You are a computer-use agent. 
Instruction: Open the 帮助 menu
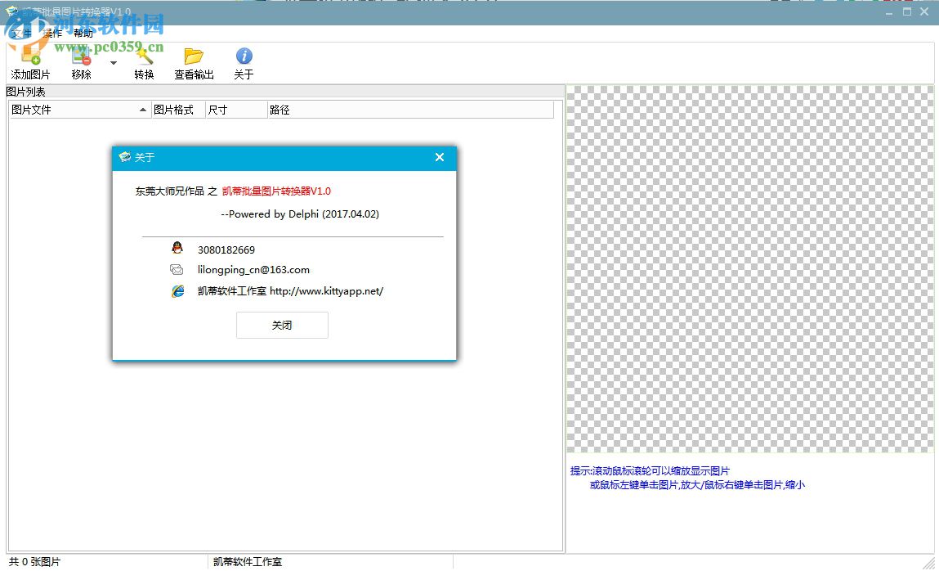(x=83, y=34)
